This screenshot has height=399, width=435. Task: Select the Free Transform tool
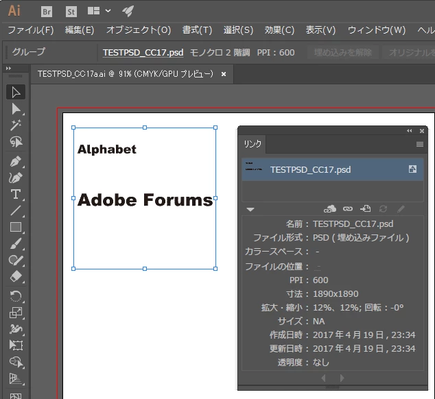pyautogui.click(x=16, y=346)
